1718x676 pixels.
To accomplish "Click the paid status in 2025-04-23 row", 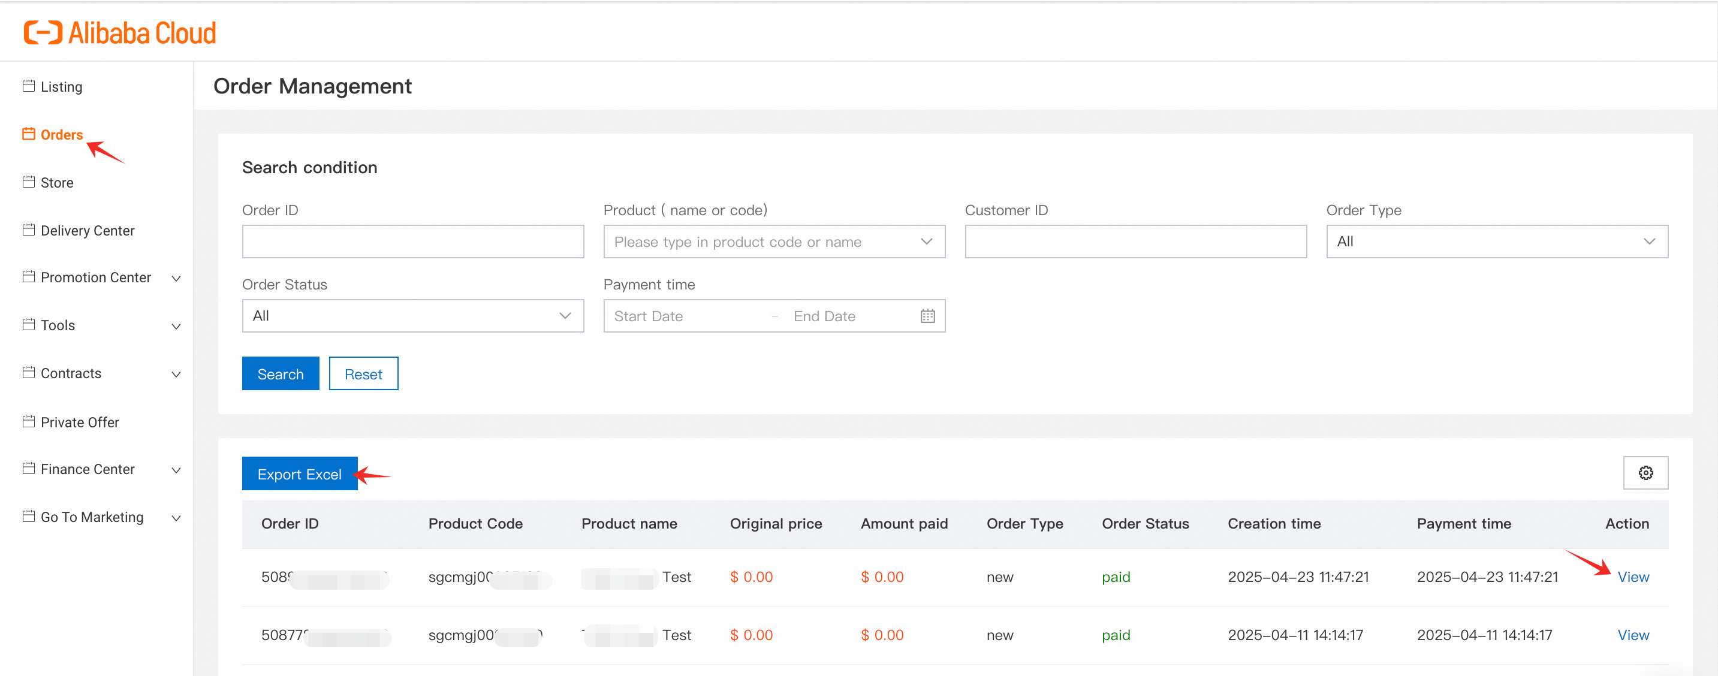I will 1116,577.
